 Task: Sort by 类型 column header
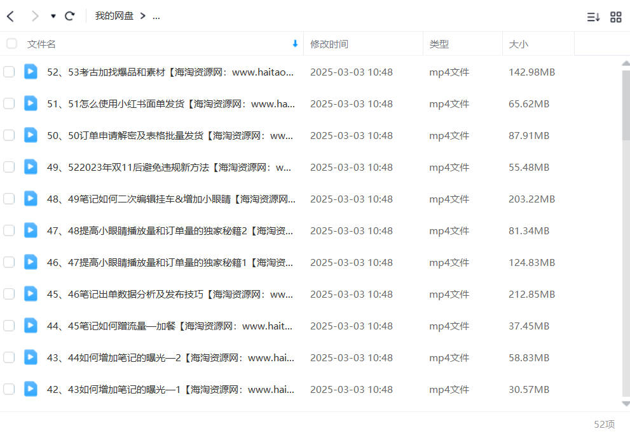coord(439,44)
